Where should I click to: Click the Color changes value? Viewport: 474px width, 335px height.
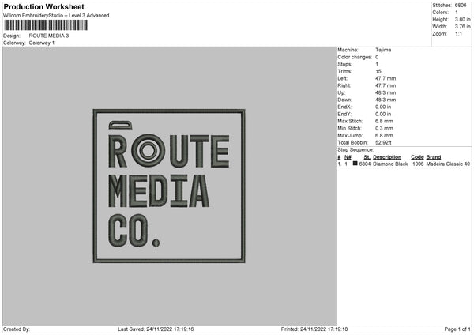377,57
